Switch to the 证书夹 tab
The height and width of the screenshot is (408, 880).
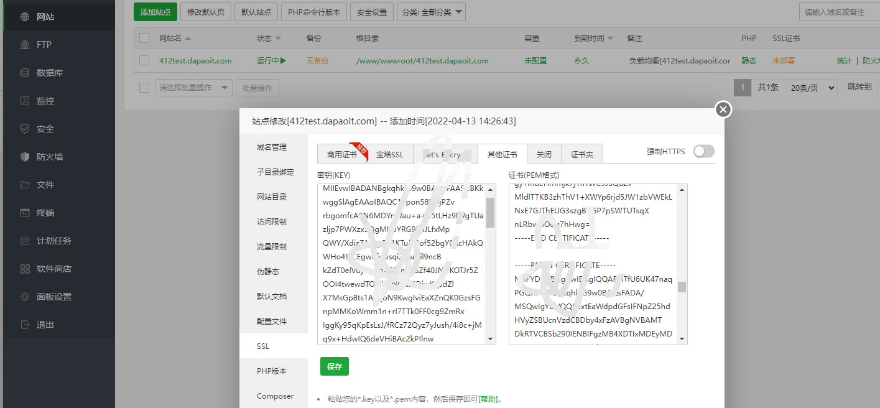click(x=582, y=154)
